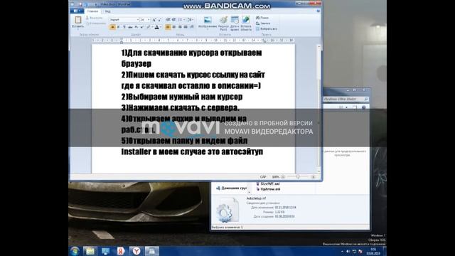Open Yandex Browser taskbar icon
The image size is (455, 256).
[x=136, y=251]
